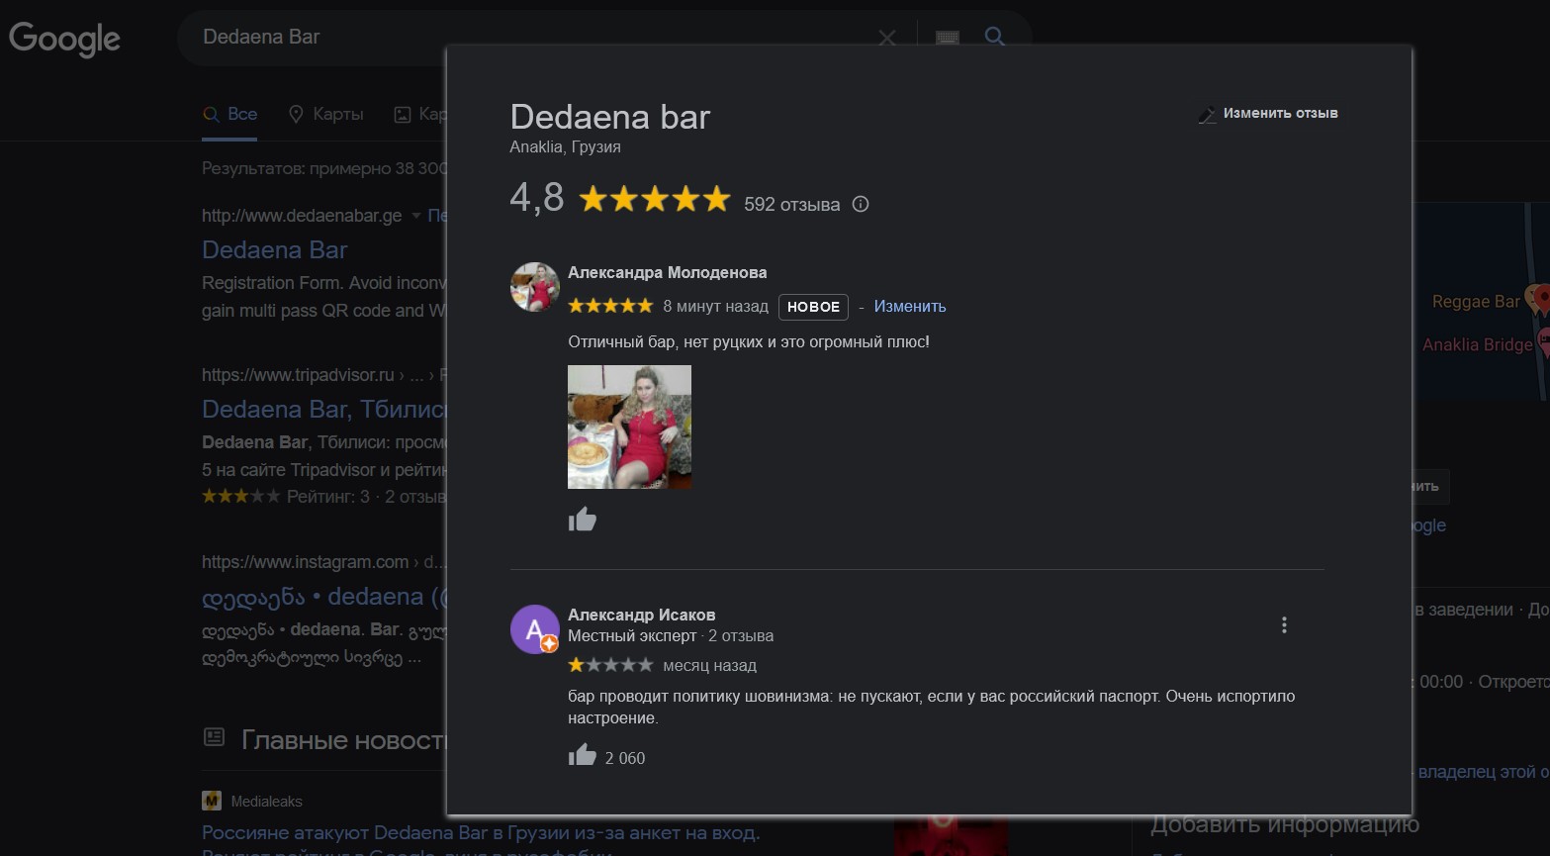
Task: Click the "Medialeaks" source name
Action: pos(267,802)
